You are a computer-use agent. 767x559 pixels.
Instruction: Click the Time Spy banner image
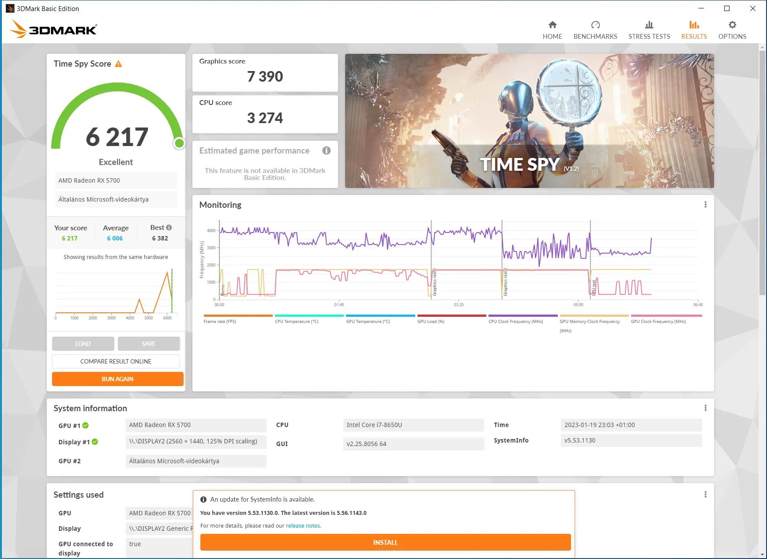point(529,121)
